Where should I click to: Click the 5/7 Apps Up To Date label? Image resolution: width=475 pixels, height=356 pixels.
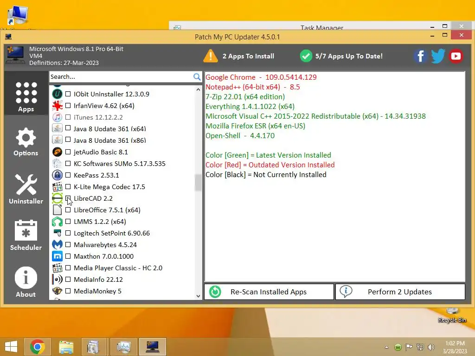click(349, 56)
